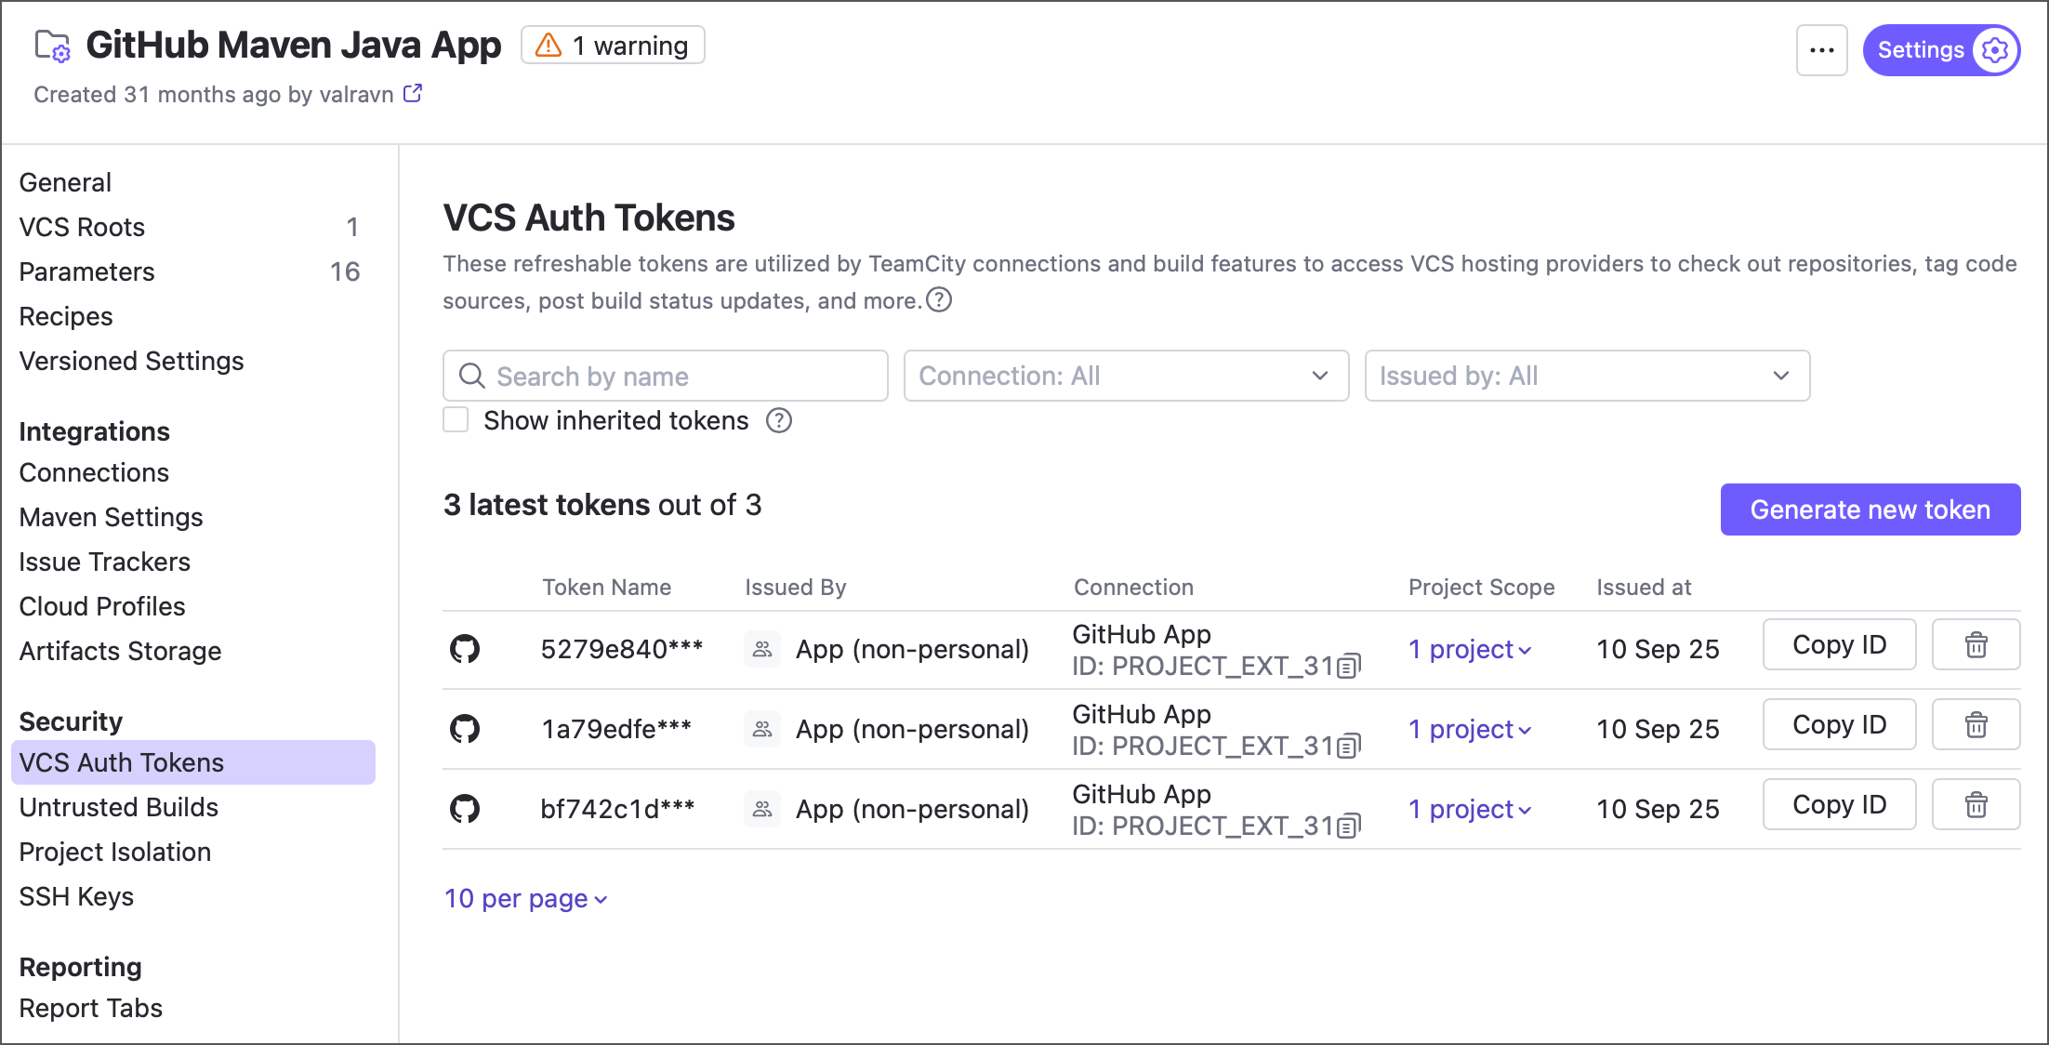Click the search magnifier in the name filter
Image resolution: width=2049 pixels, height=1045 pixels.
tap(471, 376)
